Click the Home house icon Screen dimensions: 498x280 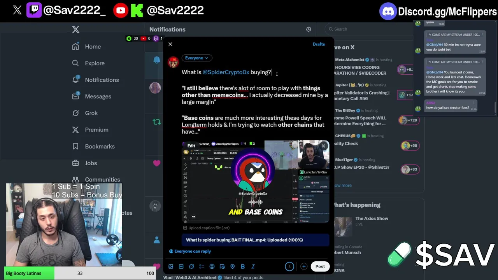(x=75, y=47)
